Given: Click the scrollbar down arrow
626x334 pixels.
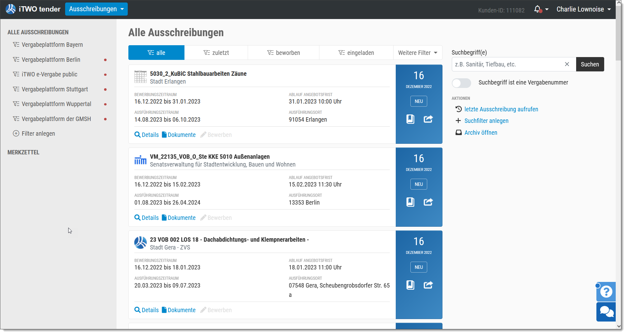Looking at the screenshot, I should tap(619, 326).
